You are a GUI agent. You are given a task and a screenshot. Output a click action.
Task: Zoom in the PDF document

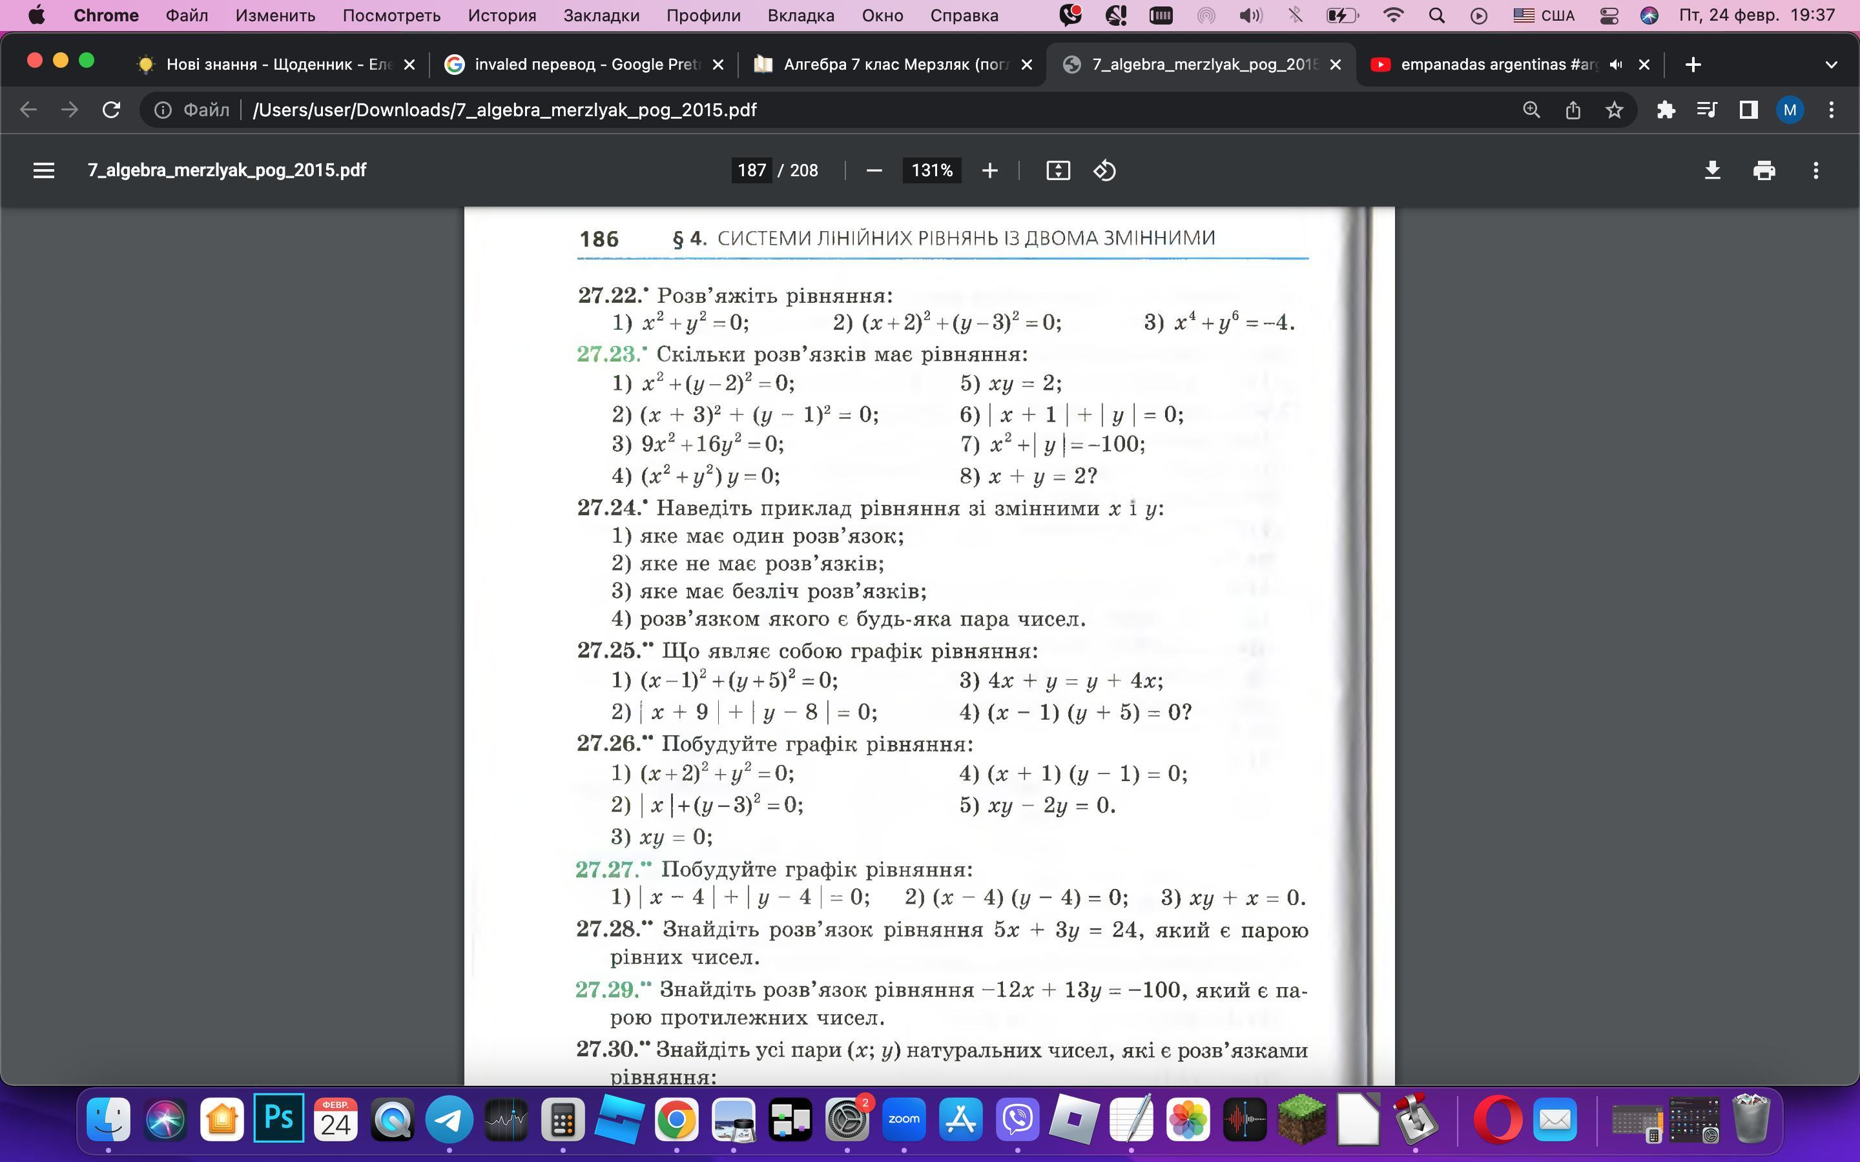tap(990, 170)
